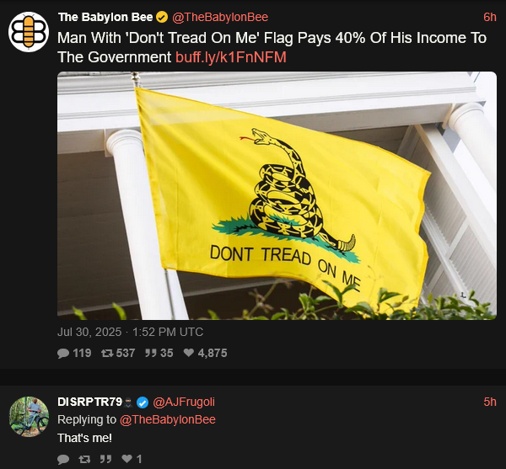Click the retweet icon with 537 count

(x=107, y=354)
